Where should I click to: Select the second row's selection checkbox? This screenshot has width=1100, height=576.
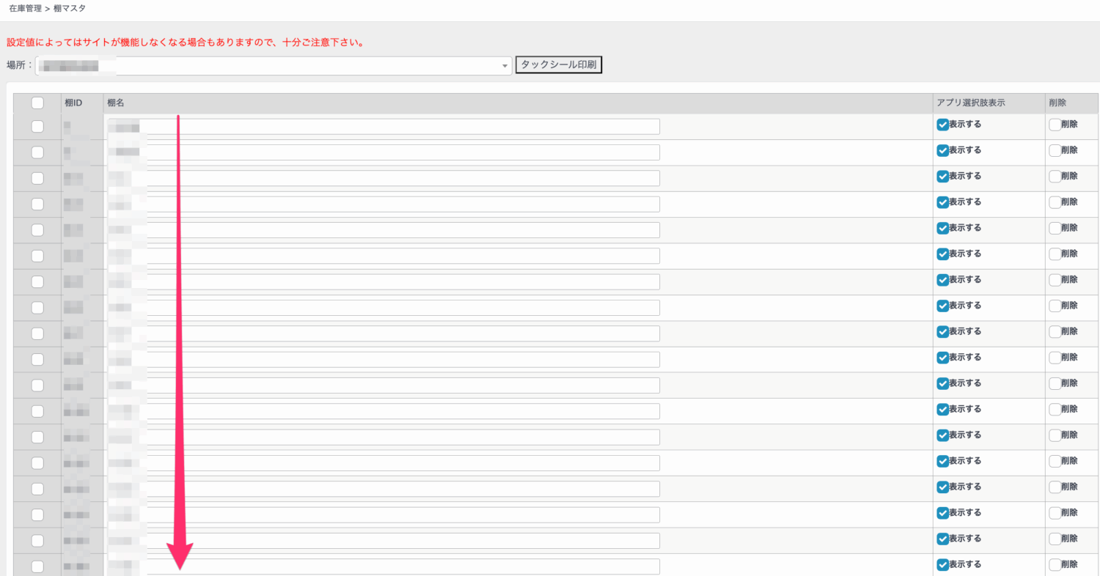[x=37, y=152]
